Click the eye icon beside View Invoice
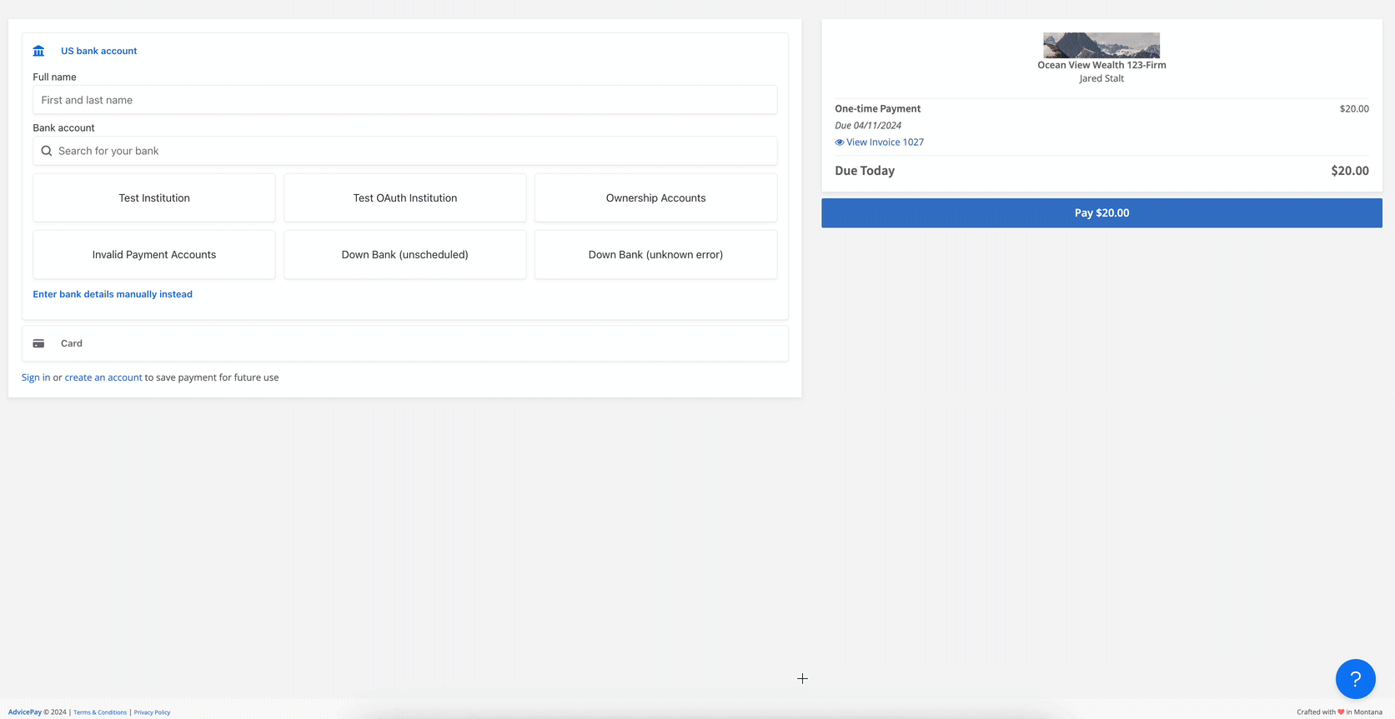The width and height of the screenshot is (1395, 719). [x=839, y=142]
